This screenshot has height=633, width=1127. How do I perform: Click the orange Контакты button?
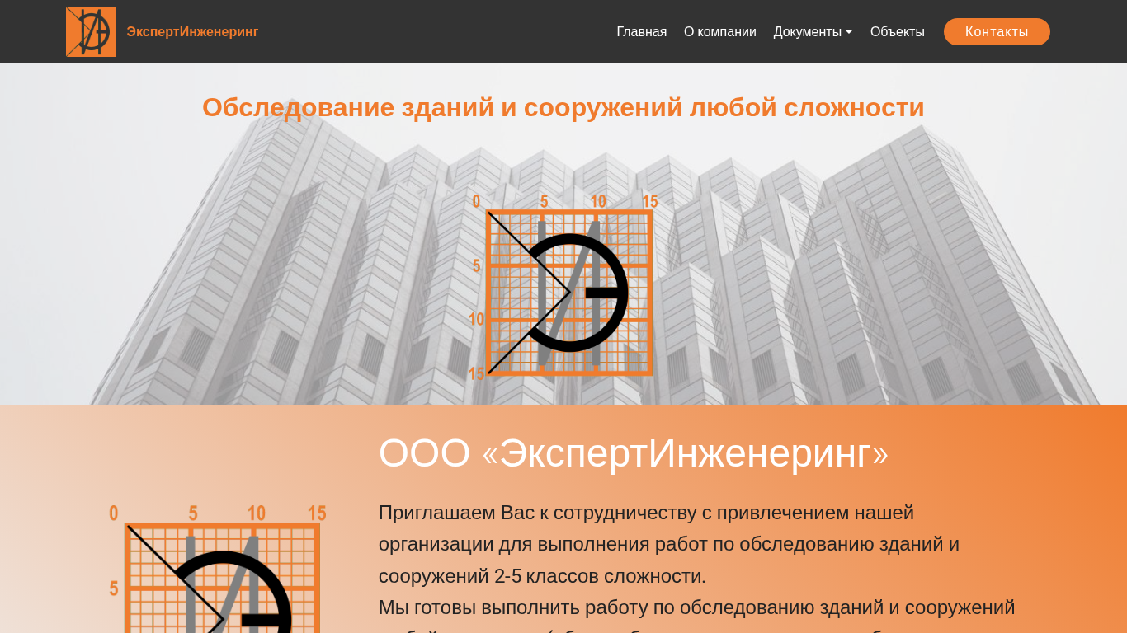997,31
